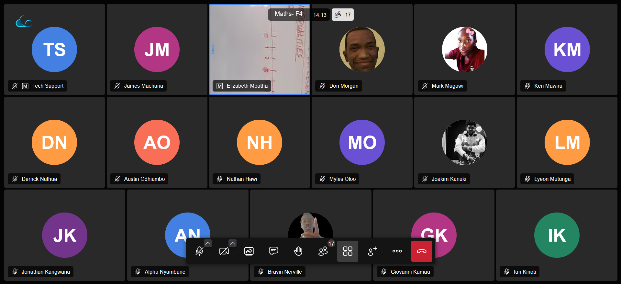Turn on the camera in toolbar
Image resolution: width=621 pixels, height=284 pixels.
224,251
